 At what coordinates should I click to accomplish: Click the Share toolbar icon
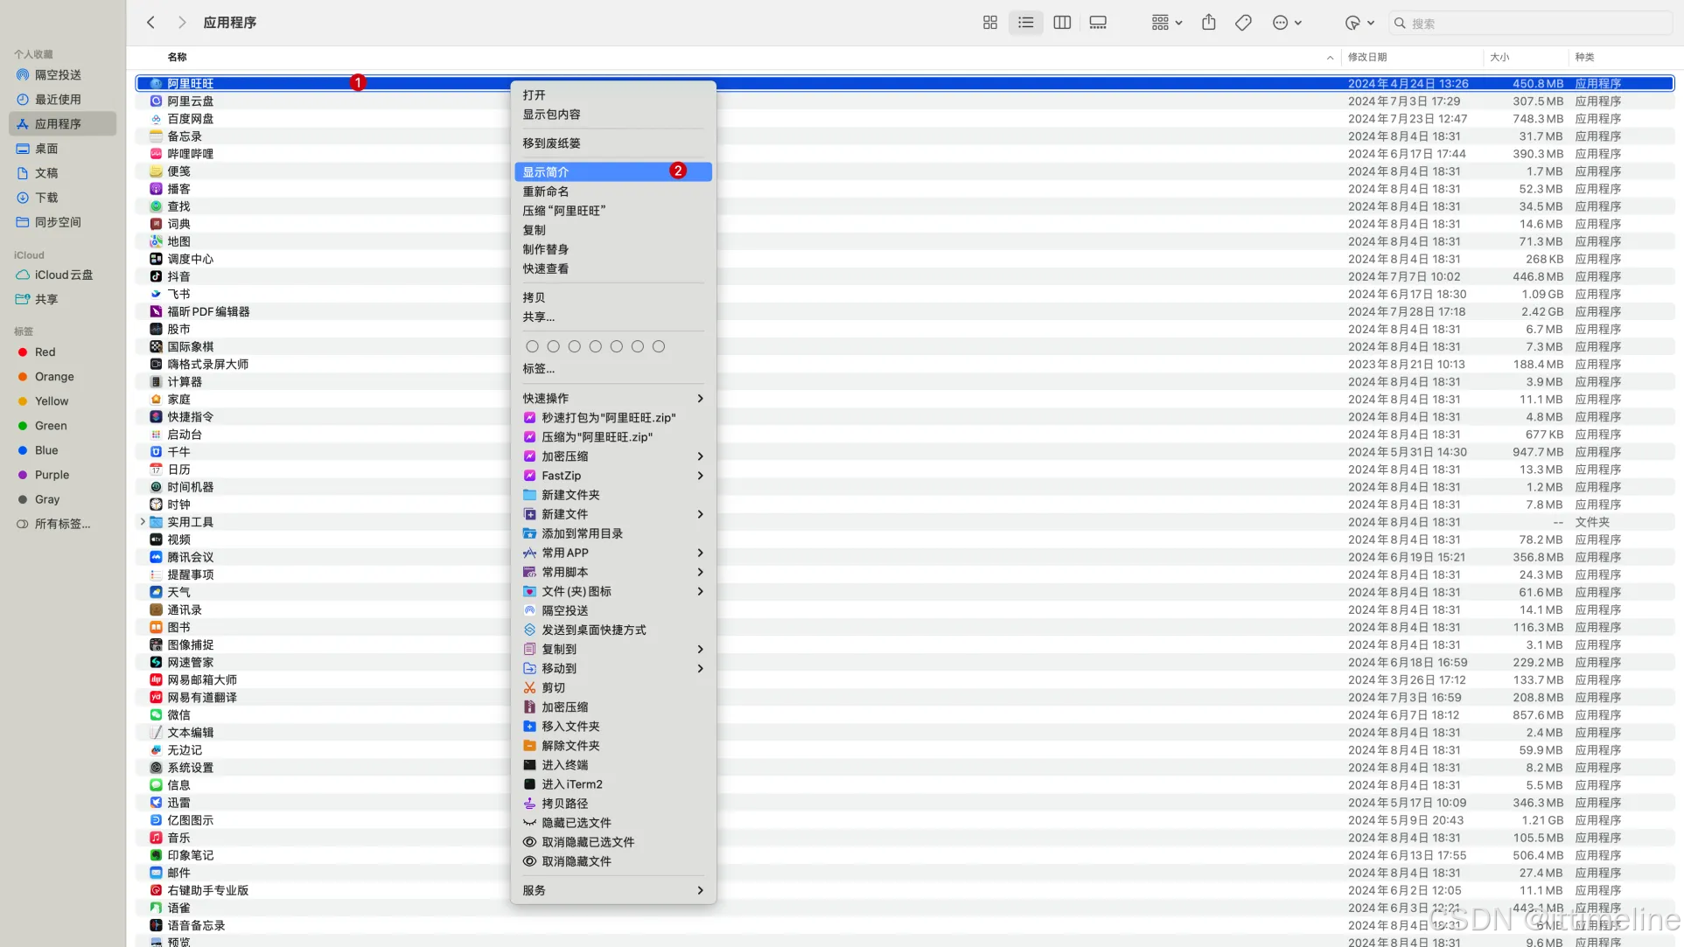click(x=1208, y=23)
